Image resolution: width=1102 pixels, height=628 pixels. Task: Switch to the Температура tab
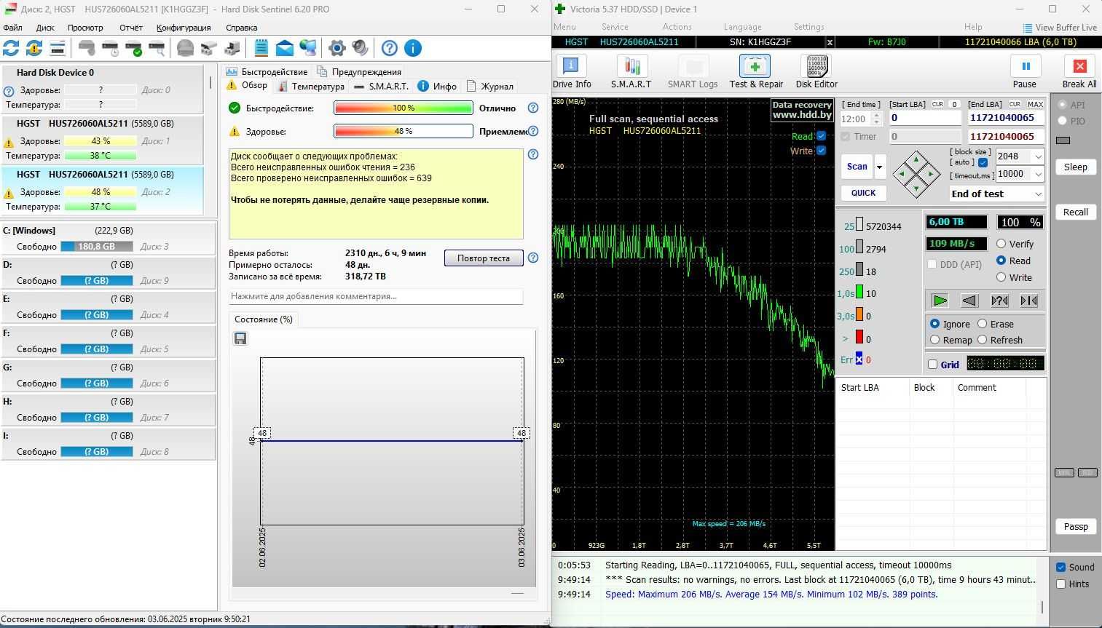tap(311, 86)
